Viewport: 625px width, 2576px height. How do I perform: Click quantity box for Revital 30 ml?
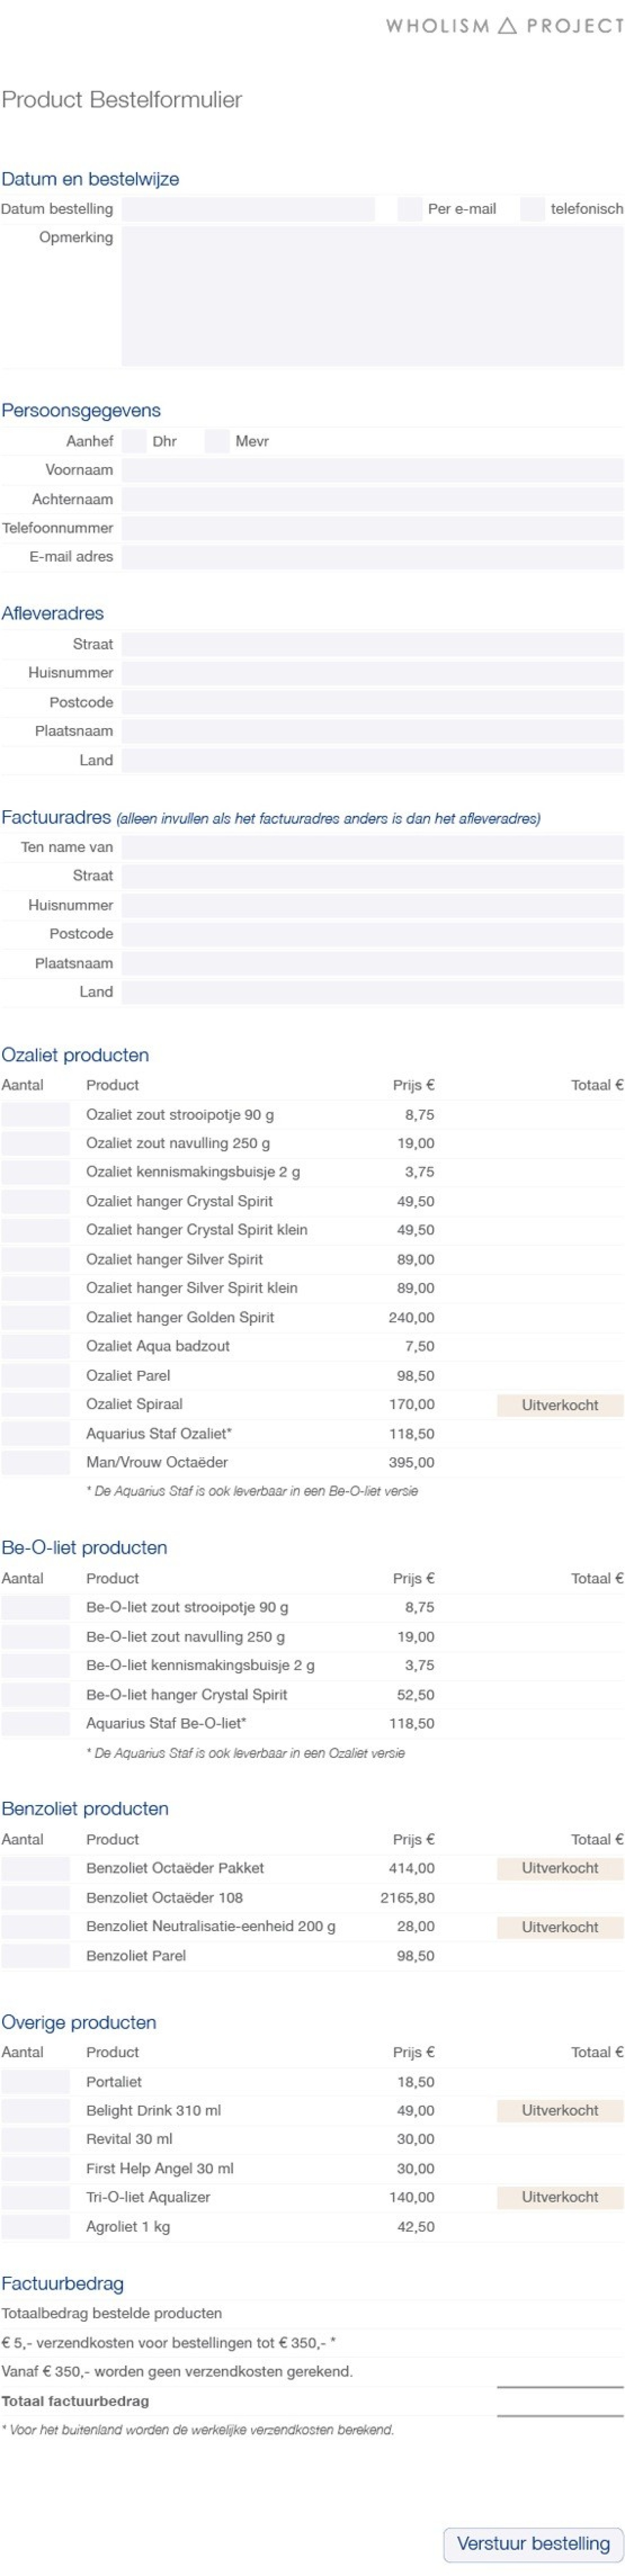36,2139
